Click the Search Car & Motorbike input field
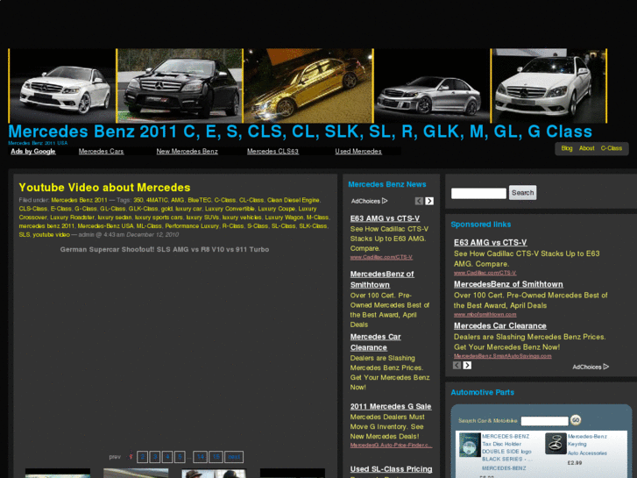Viewport: 637px width, 478px height. click(x=544, y=421)
